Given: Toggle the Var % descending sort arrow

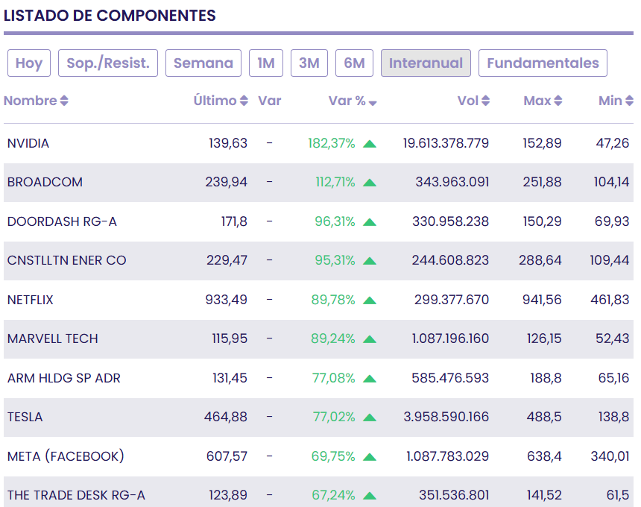Looking at the screenshot, I should click(x=373, y=102).
